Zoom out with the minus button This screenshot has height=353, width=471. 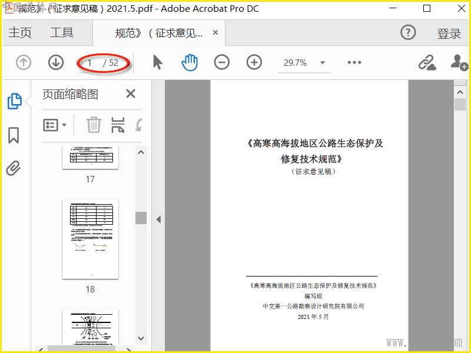coord(222,62)
